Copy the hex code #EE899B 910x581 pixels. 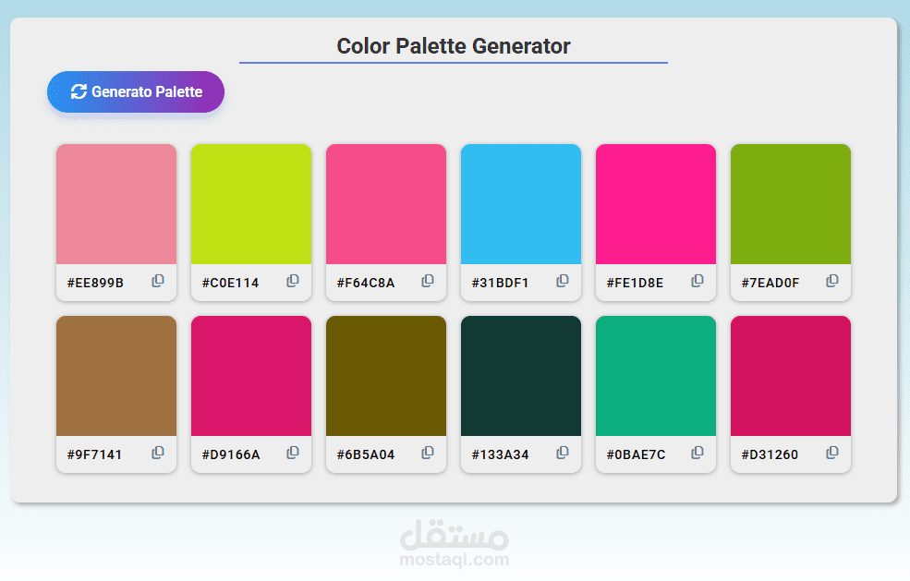(157, 281)
